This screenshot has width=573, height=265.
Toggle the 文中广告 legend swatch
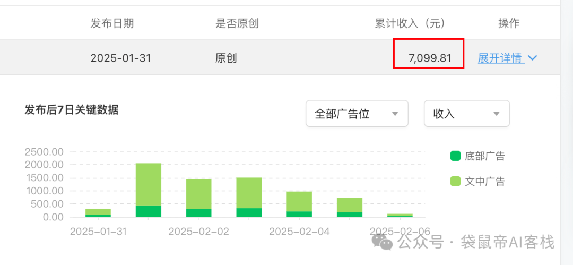pyautogui.click(x=455, y=181)
